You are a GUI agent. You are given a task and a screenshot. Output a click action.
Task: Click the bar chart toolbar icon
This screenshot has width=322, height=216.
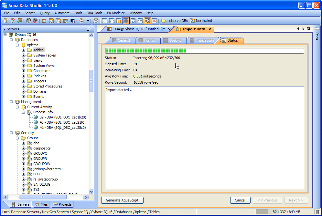pos(154,21)
